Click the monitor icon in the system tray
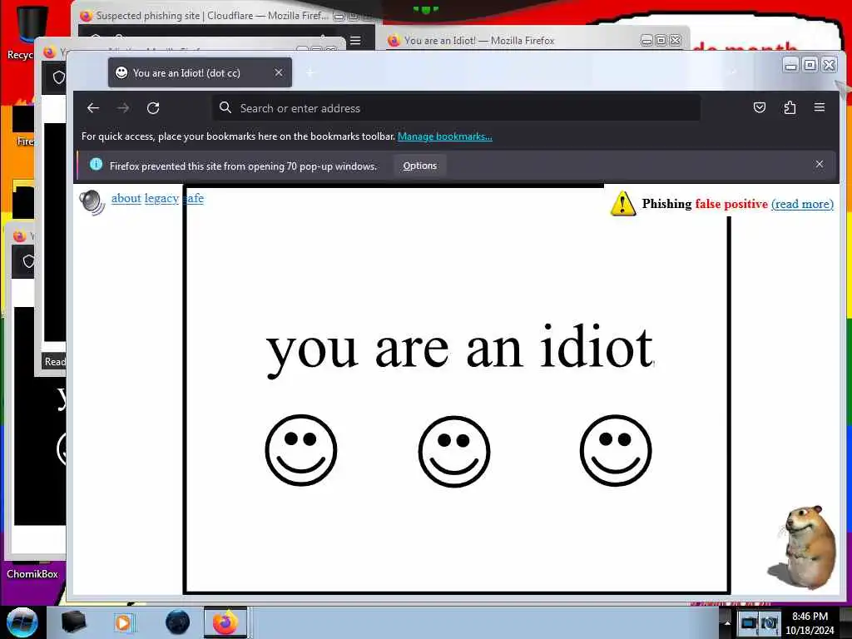This screenshot has height=639, width=852. (x=748, y=622)
